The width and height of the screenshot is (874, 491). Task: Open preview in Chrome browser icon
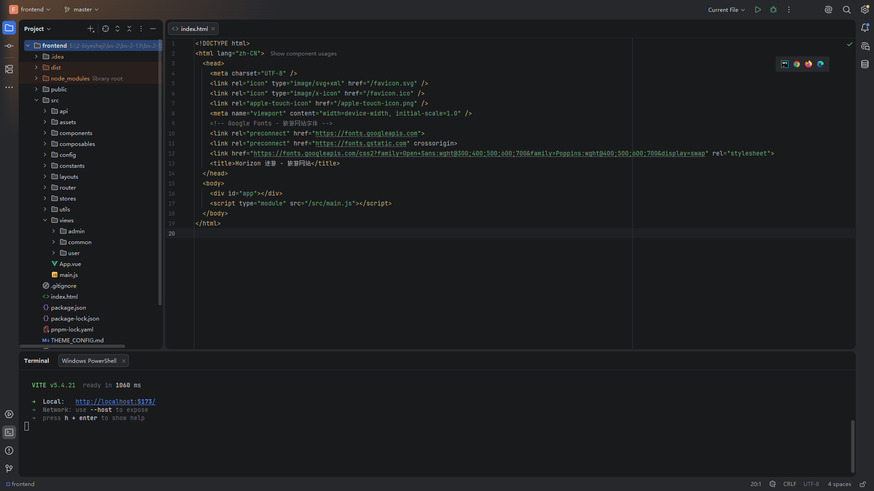click(x=797, y=64)
